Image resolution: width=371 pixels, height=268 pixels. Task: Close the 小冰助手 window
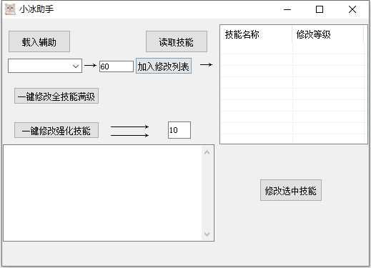click(352, 9)
